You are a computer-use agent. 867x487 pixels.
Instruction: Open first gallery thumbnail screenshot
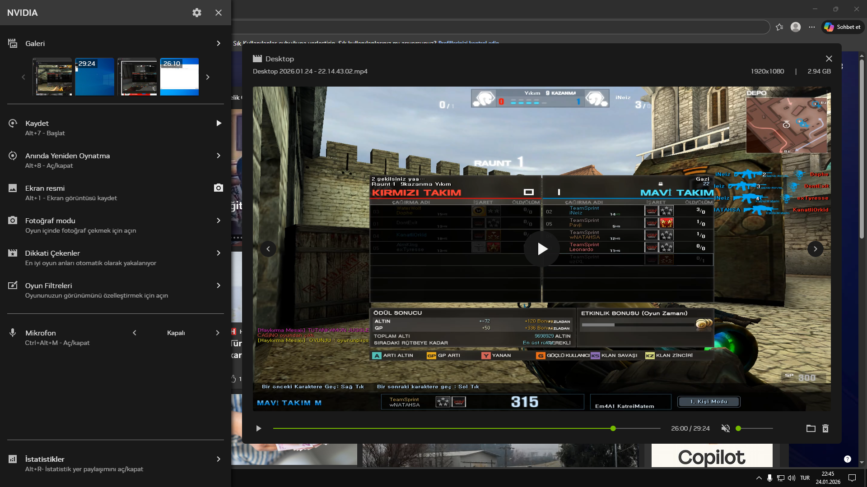click(52, 77)
